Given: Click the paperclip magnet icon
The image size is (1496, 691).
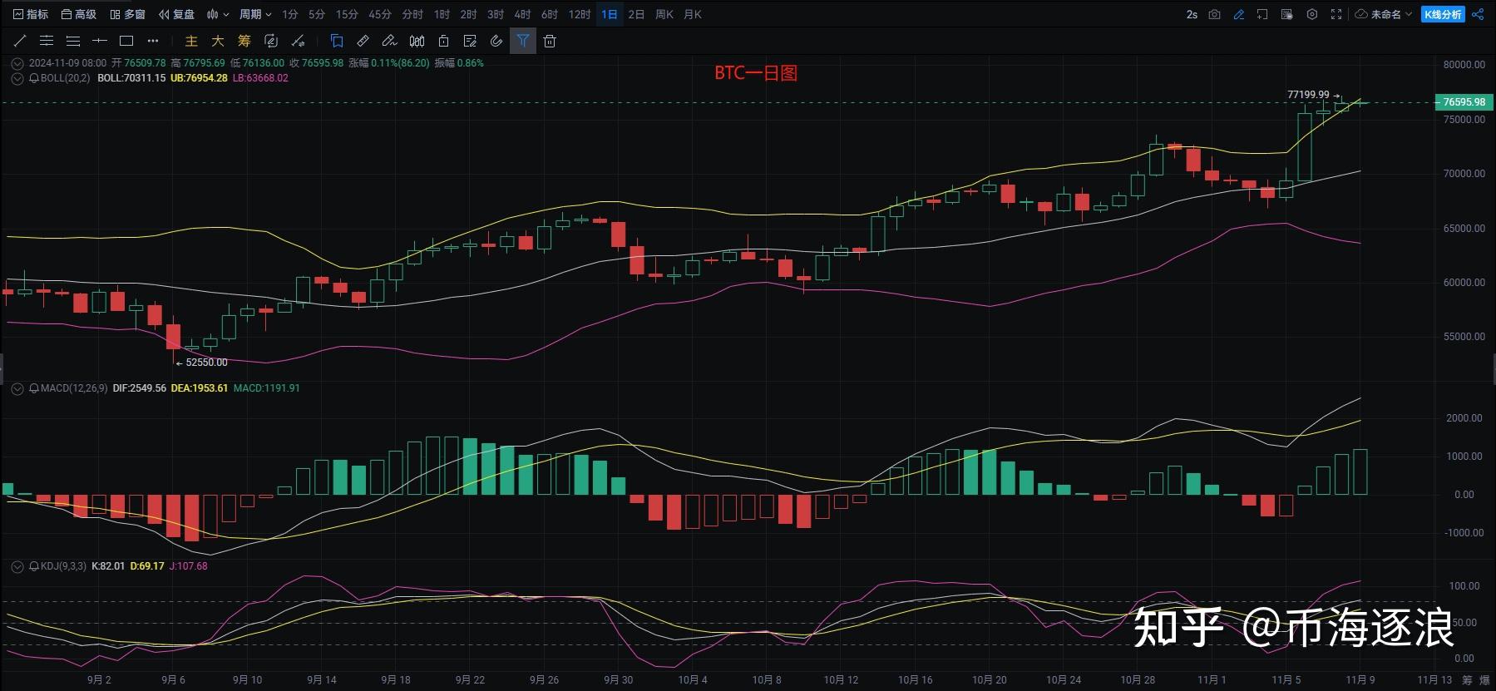Looking at the screenshot, I should 496,41.
